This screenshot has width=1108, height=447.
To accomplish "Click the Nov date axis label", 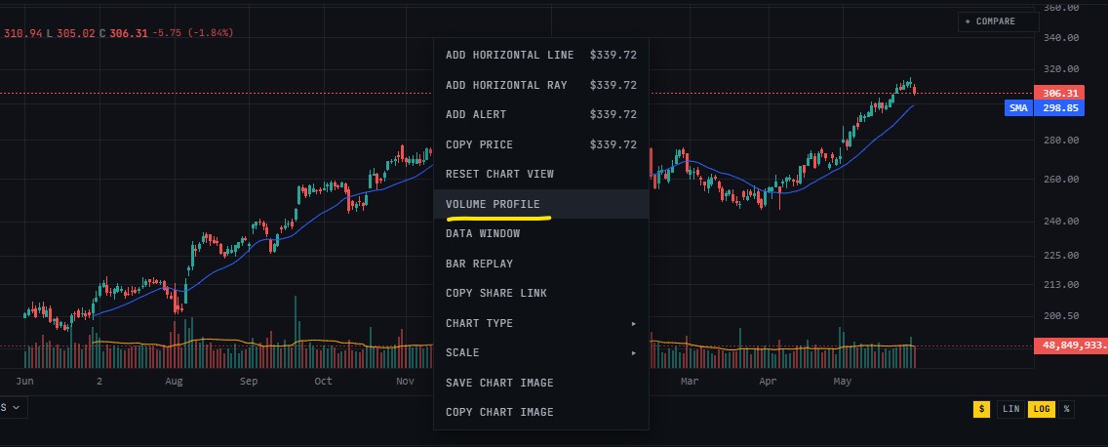I will pyautogui.click(x=405, y=382).
